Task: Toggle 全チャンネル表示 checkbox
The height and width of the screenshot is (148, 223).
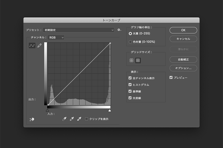Action: [x=130, y=78]
